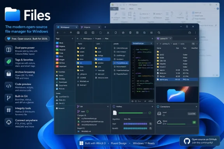224x149 pixels.
Task: Click the cloud icon in Connections panel header
Action: pos(158,106)
